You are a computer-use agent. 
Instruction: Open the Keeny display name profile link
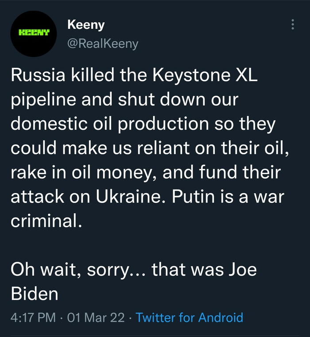[x=86, y=25]
